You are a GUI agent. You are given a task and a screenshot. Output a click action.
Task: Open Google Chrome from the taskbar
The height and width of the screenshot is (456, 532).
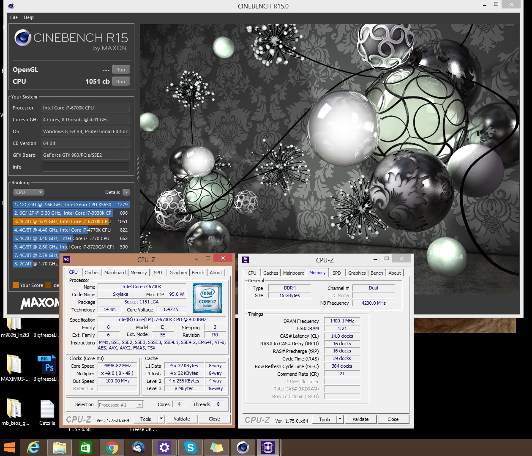click(112, 447)
